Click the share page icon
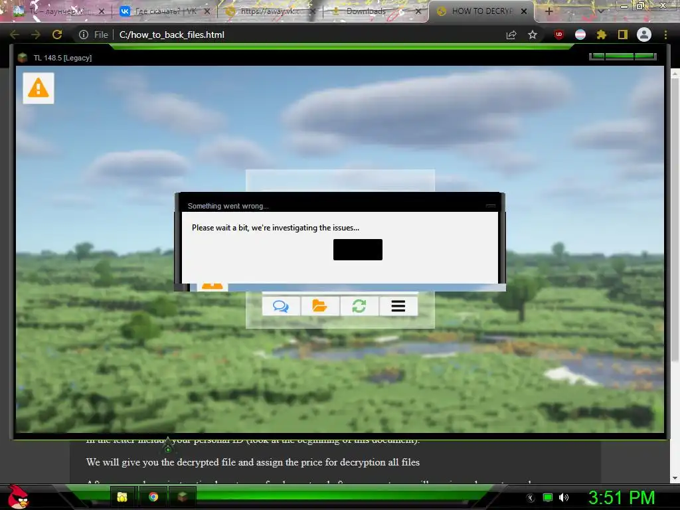This screenshot has height=510, width=680. pyautogui.click(x=511, y=35)
